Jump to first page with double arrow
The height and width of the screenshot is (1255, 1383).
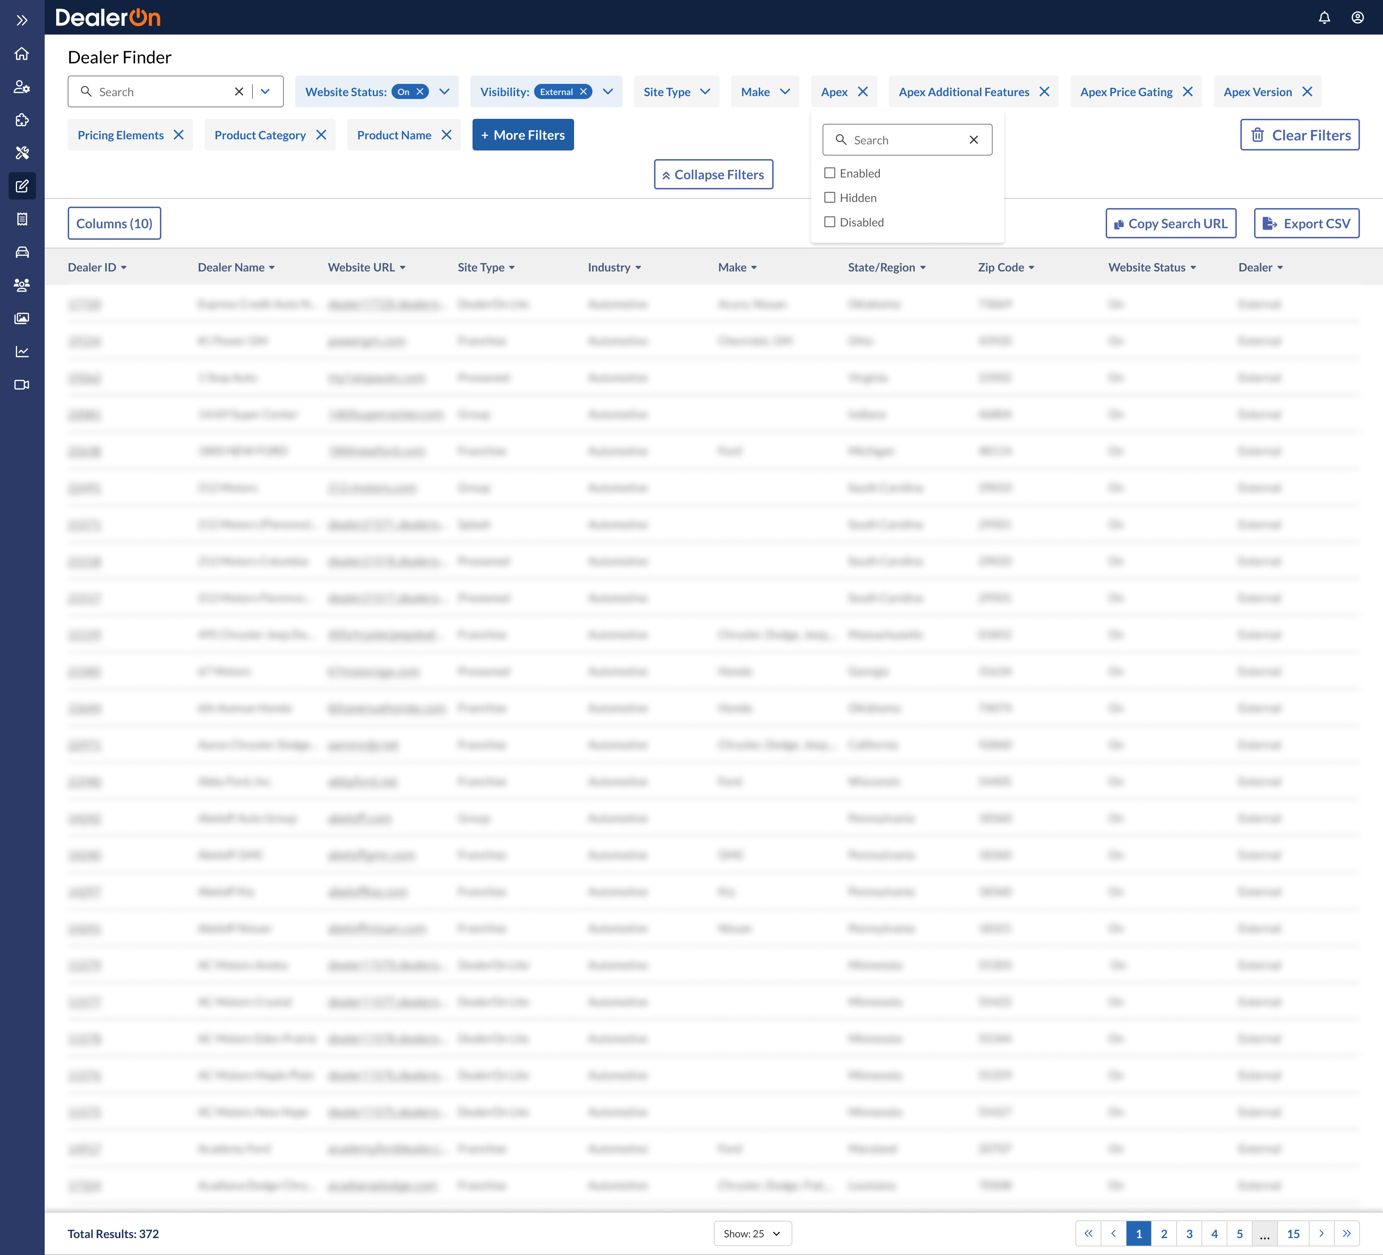[1088, 1234]
